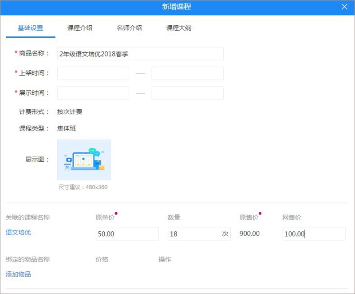Close the 新增课程 dialog with X
Viewport: 355px width, 294px height.
[344, 7]
